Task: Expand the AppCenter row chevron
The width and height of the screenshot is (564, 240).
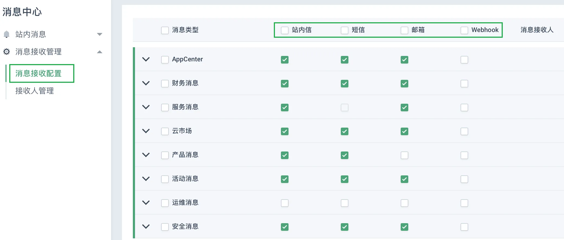Action: point(146,59)
